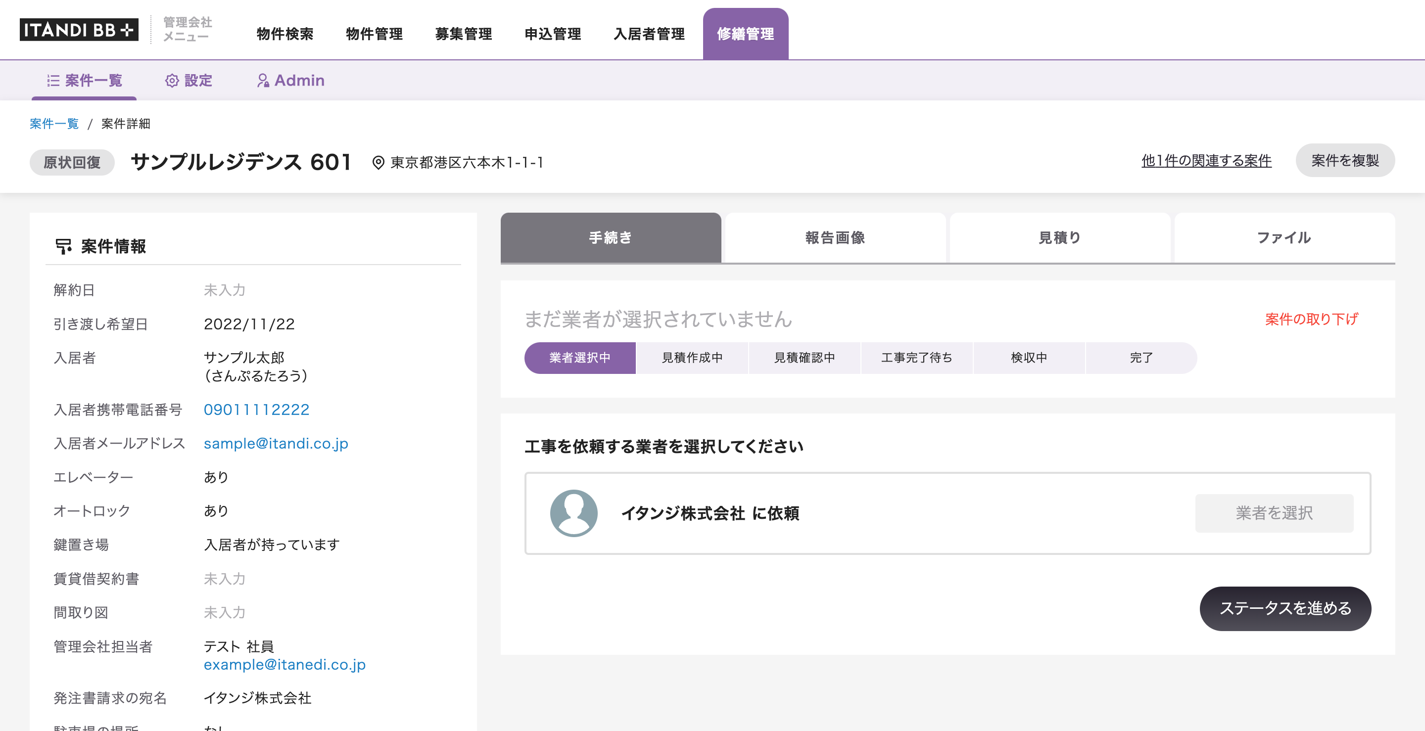Click the テスト 社員 staff name
This screenshot has width=1425, height=731.
[239, 646]
